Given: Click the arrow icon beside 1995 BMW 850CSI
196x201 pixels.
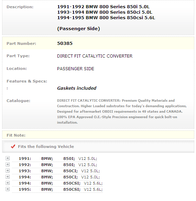Looking at the screenshot, I should click(8, 189).
